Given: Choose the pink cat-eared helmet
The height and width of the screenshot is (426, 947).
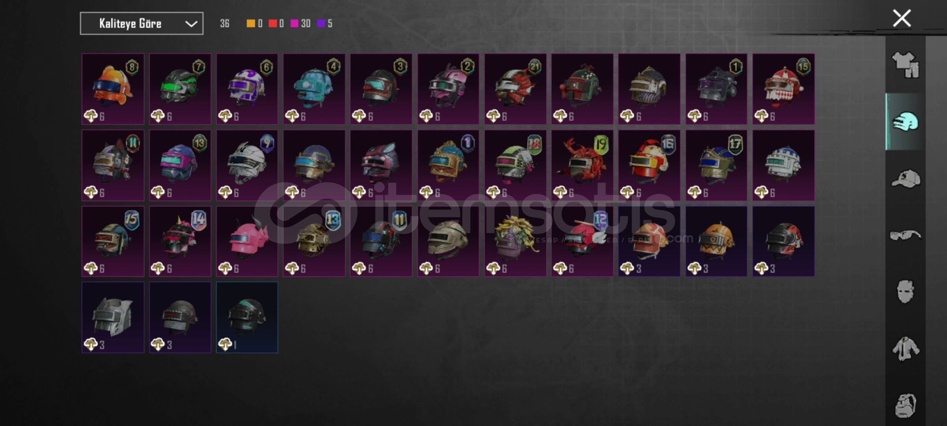Looking at the screenshot, I should point(247,241).
